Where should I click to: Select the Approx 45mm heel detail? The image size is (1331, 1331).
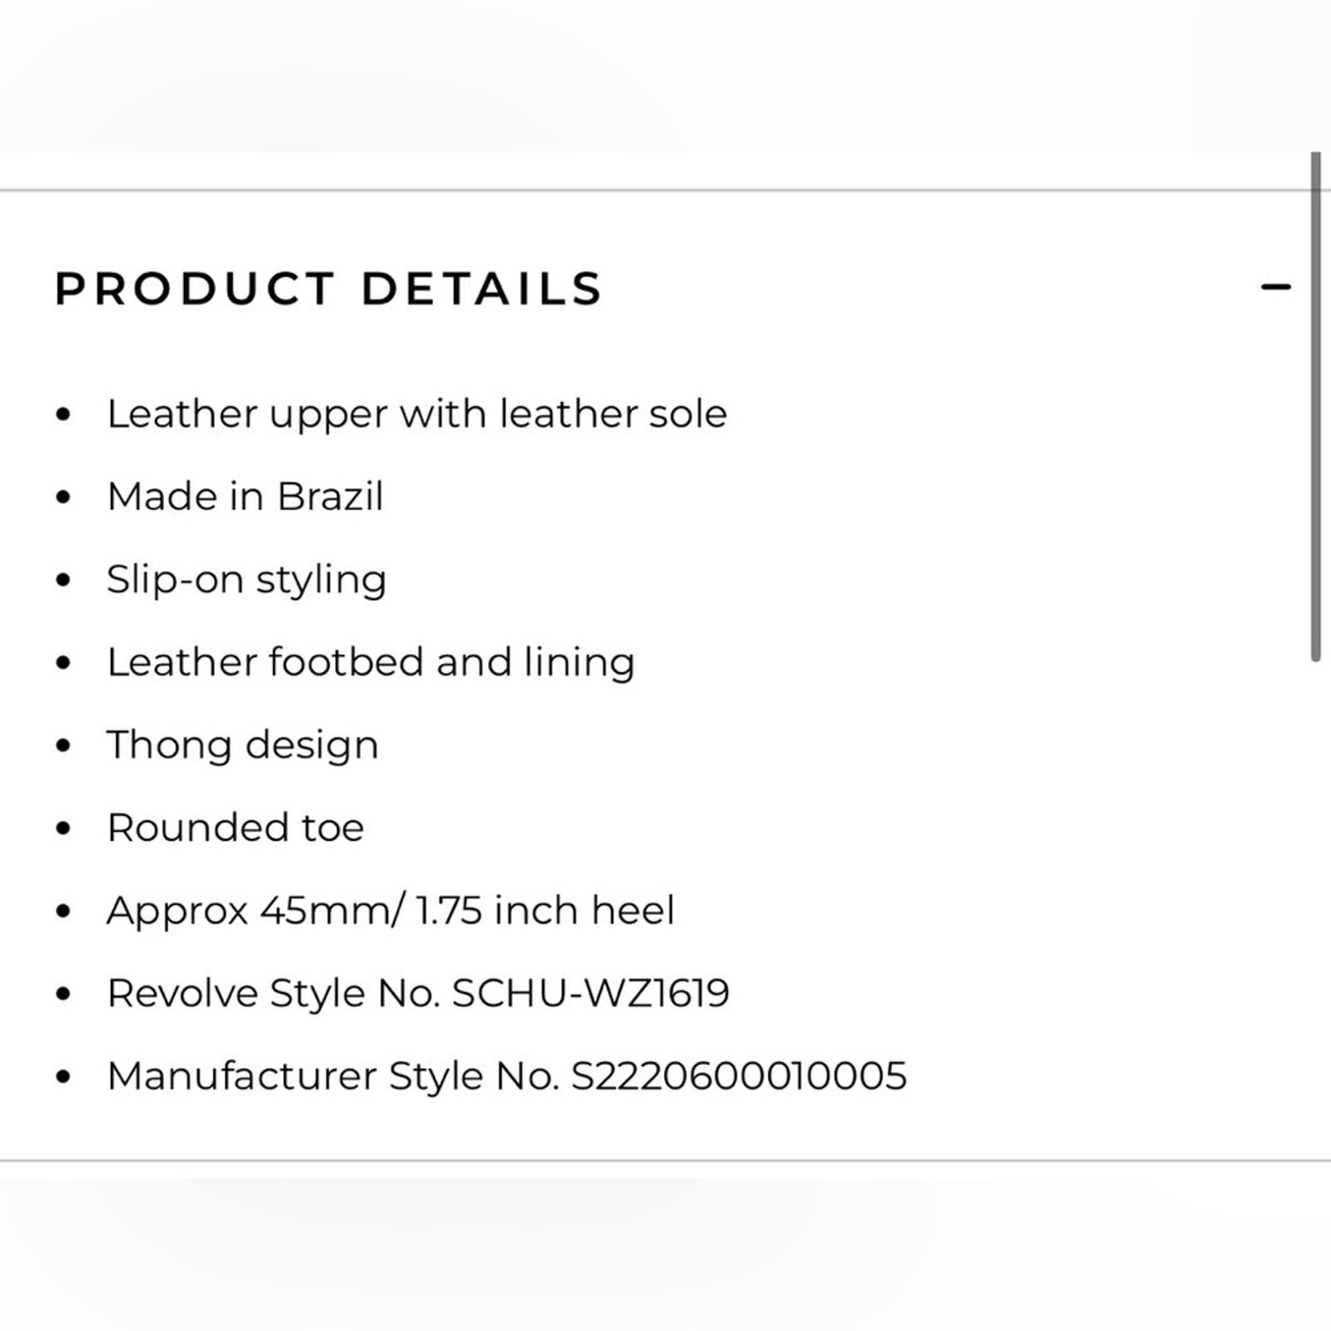pos(393,911)
